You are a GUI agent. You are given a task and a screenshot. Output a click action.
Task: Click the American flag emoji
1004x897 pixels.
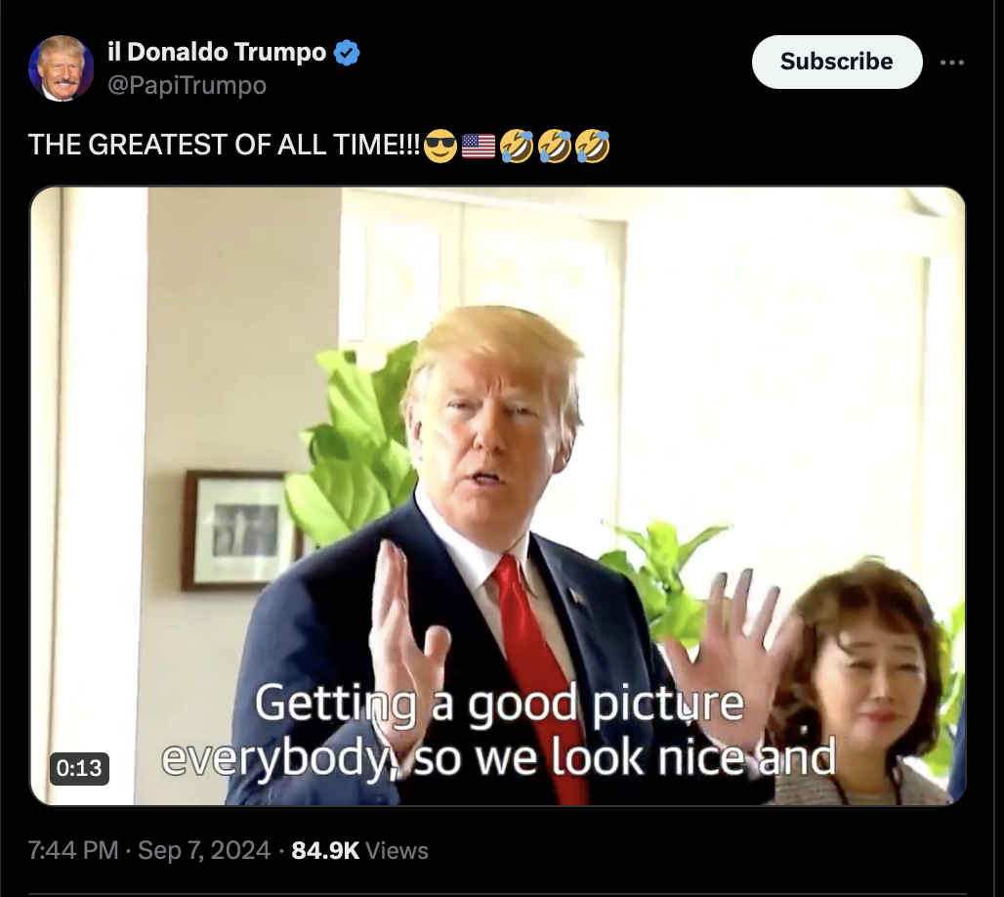point(479,147)
